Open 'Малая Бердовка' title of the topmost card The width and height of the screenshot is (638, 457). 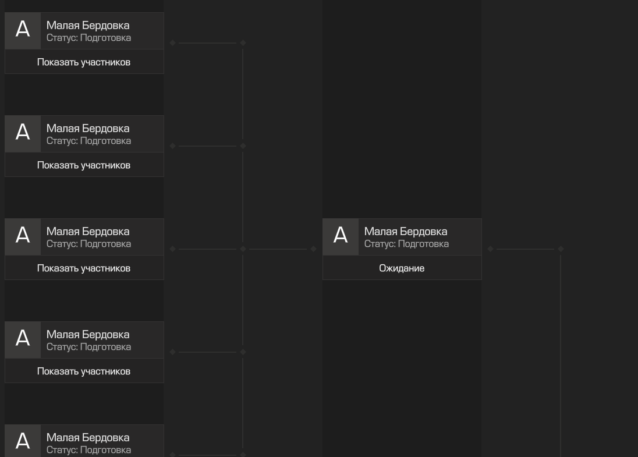click(x=88, y=25)
